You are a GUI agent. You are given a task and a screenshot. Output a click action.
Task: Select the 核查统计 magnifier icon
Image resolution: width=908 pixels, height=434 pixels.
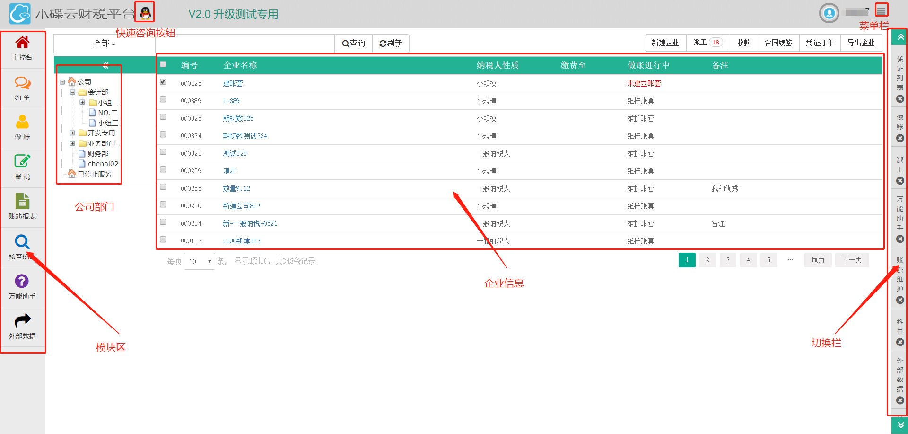[x=22, y=246]
